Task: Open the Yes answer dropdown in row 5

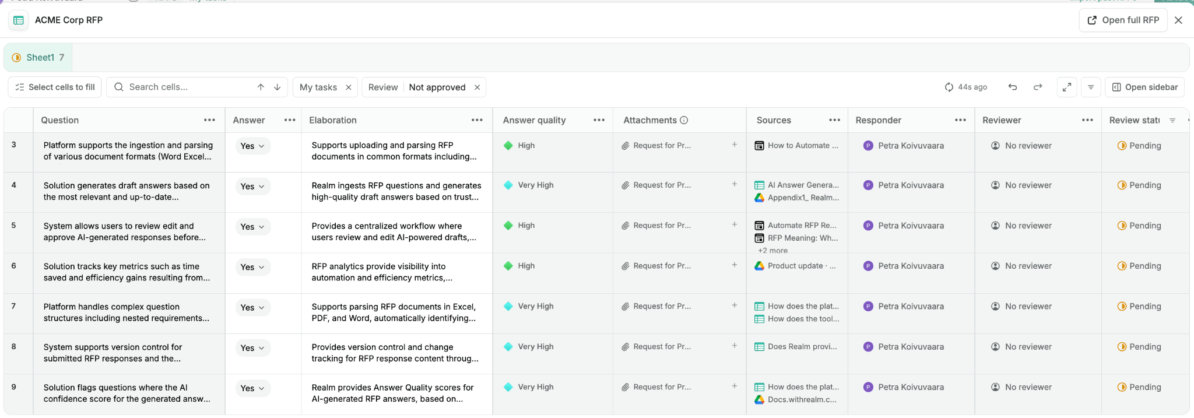Action: coord(252,227)
